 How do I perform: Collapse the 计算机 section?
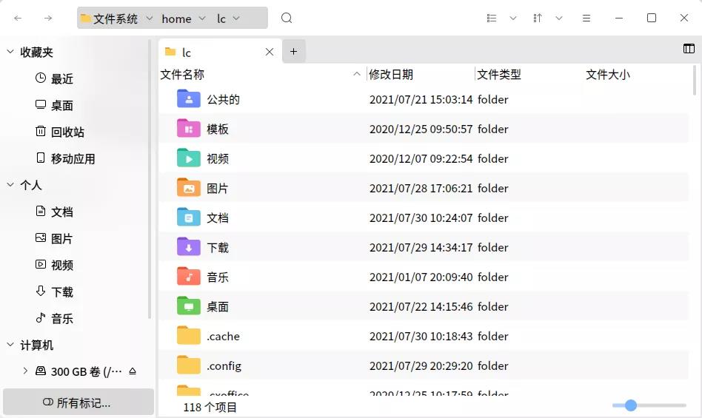pos(10,345)
